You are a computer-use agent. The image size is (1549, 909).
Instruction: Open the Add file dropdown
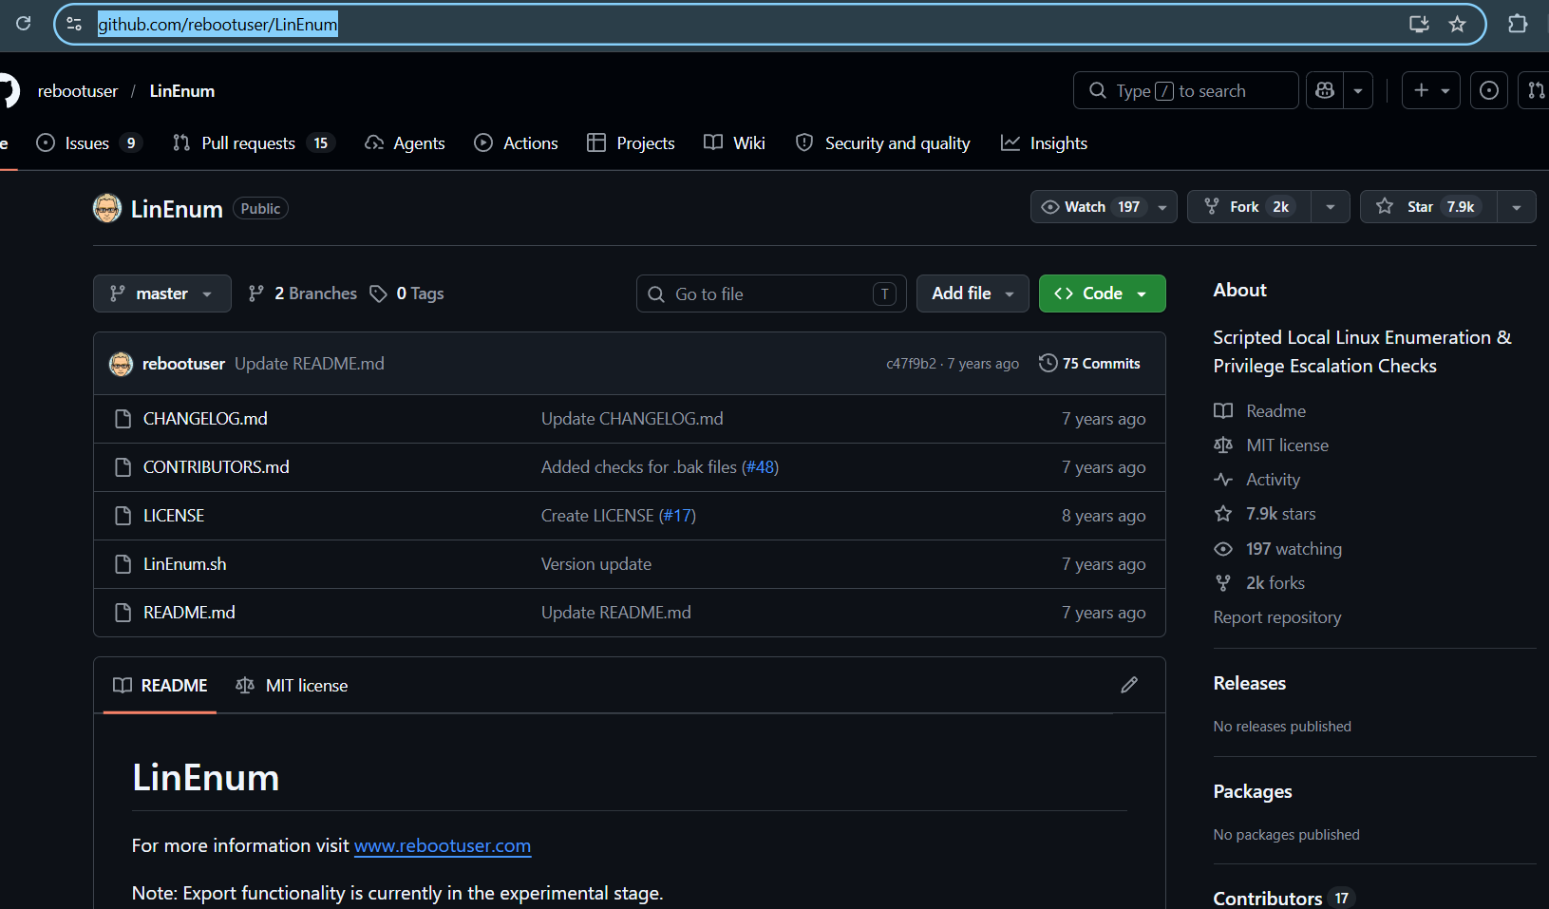tap(973, 294)
